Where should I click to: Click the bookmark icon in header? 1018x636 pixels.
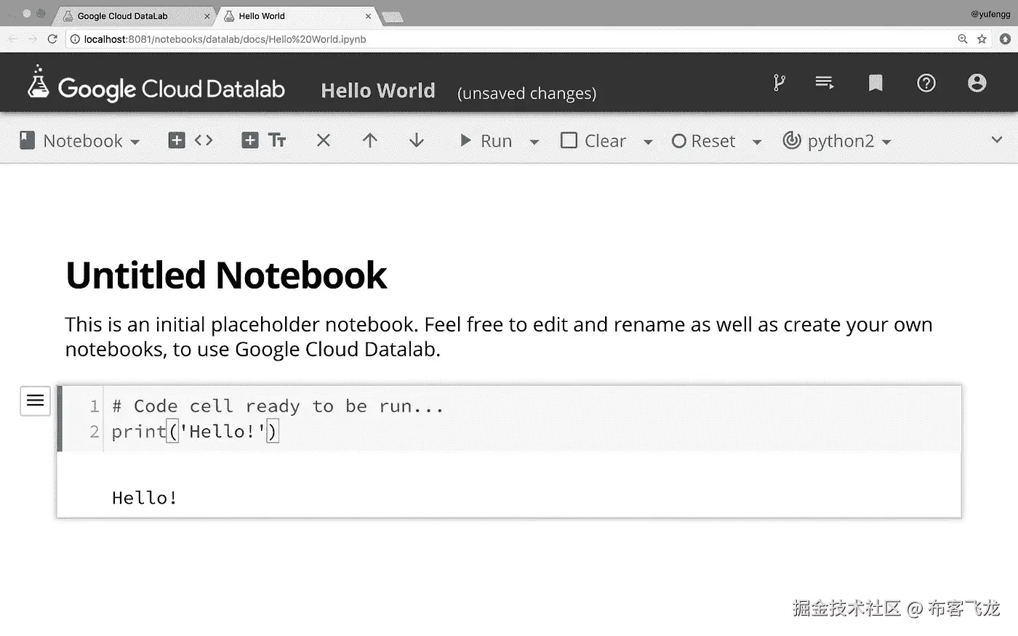pos(875,83)
